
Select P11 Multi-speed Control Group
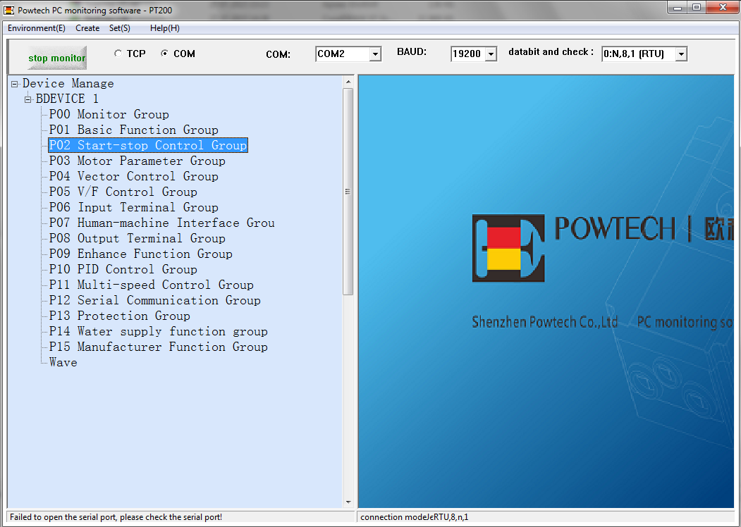point(151,285)
